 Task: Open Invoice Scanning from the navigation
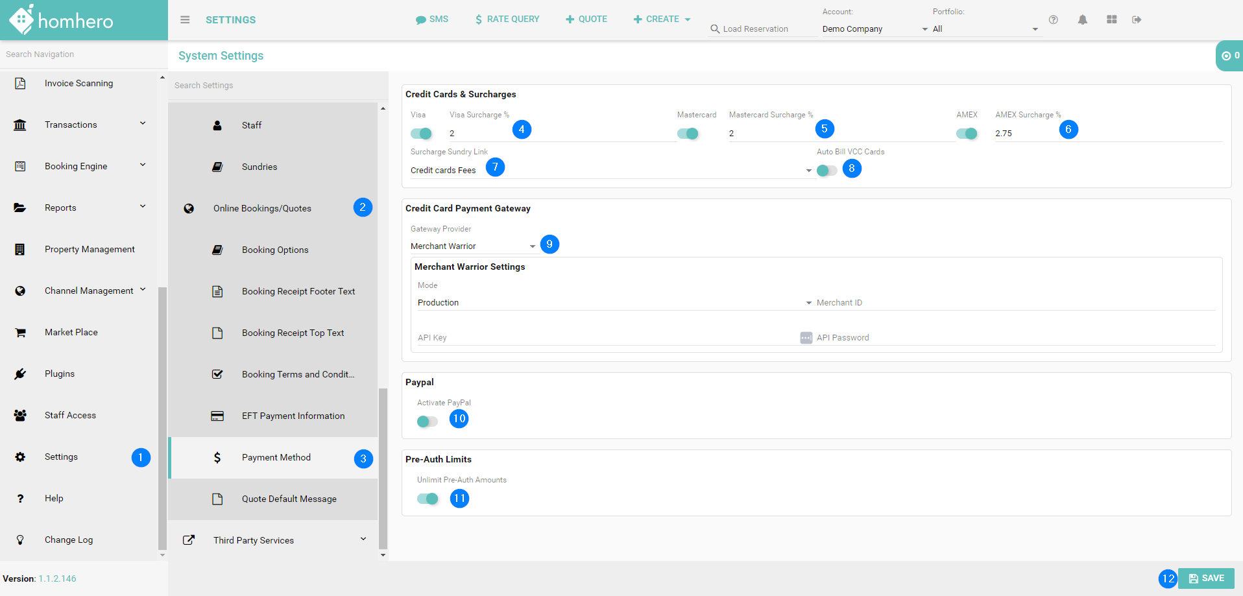tap(78, 83)
